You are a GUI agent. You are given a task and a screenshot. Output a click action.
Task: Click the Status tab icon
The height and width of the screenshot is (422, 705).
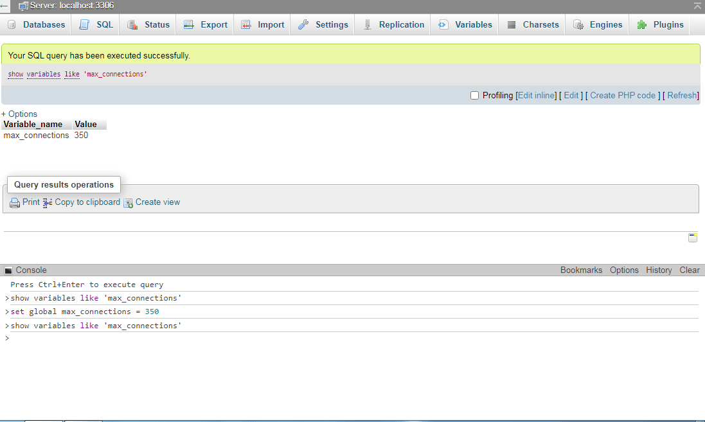[132, 24]
